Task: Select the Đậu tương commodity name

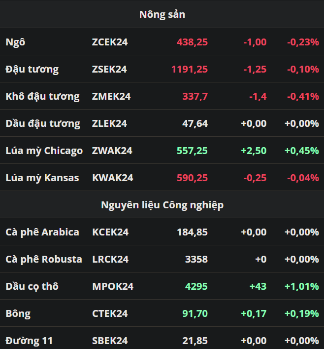Action: 32,69
